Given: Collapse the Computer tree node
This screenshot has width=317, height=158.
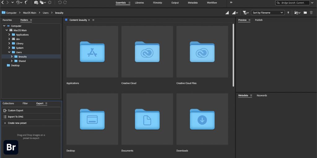Looking at the screenshot, I should [x=4, y=26].
